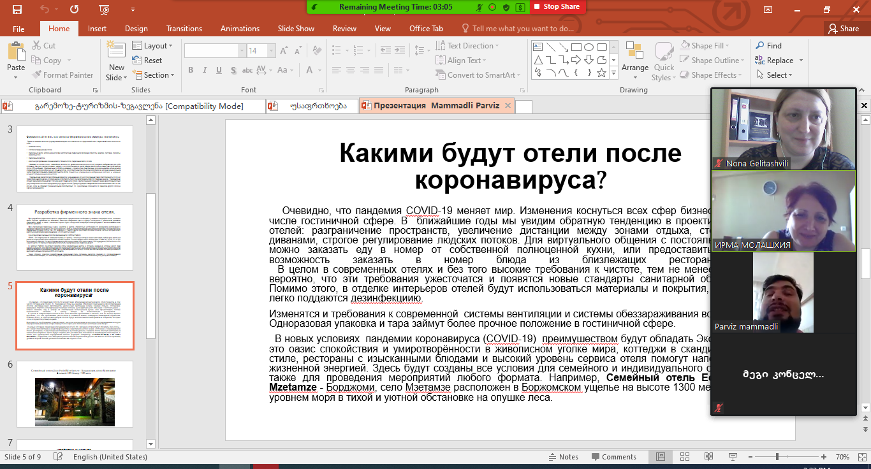This screenshot has height=469, width=871.
Task: Open the Replace dropdown arrow
Action: pyautogui.click(x=801, y=61)
